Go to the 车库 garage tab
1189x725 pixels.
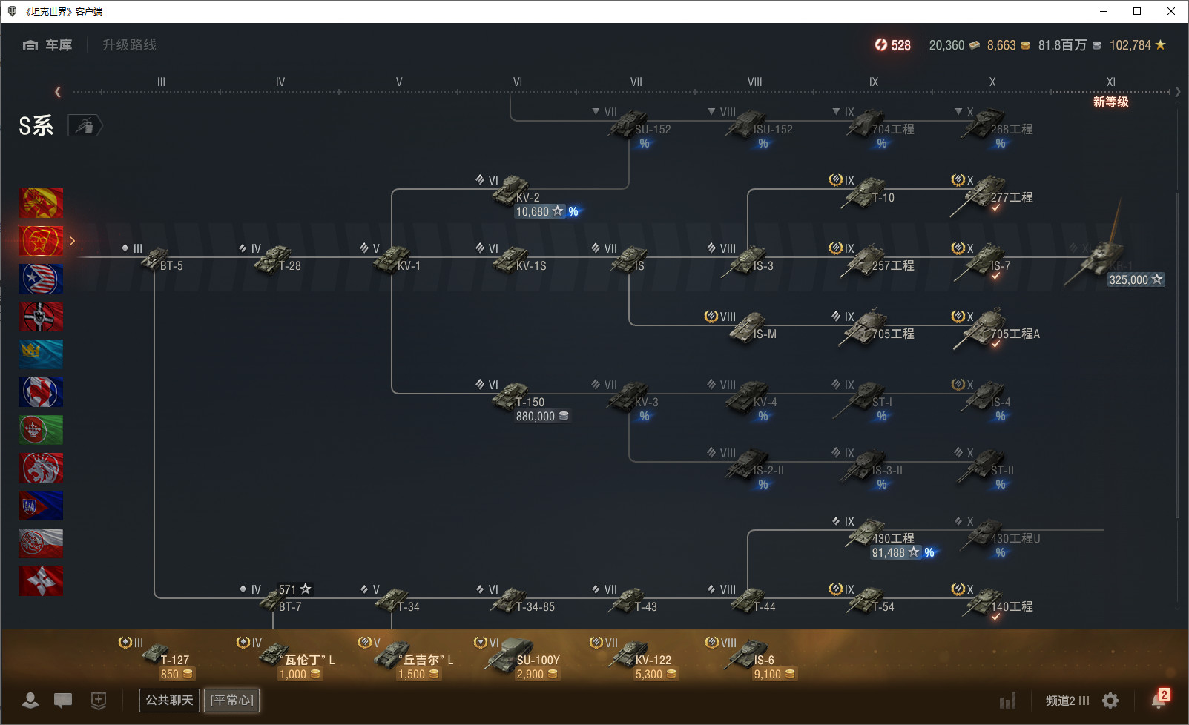click(x=47, y=45)
